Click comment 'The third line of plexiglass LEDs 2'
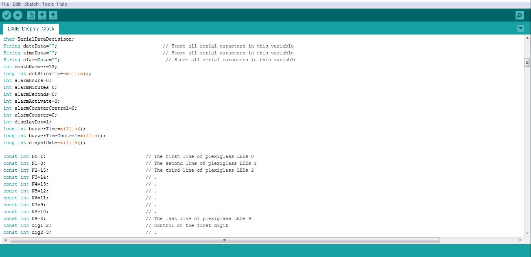The image size is (531, 257). coord(204,171)
